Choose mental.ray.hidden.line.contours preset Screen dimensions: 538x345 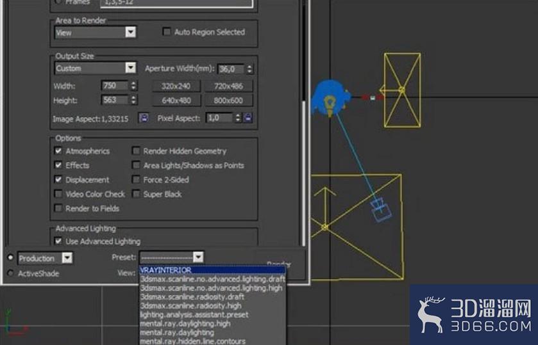(212, 341)
